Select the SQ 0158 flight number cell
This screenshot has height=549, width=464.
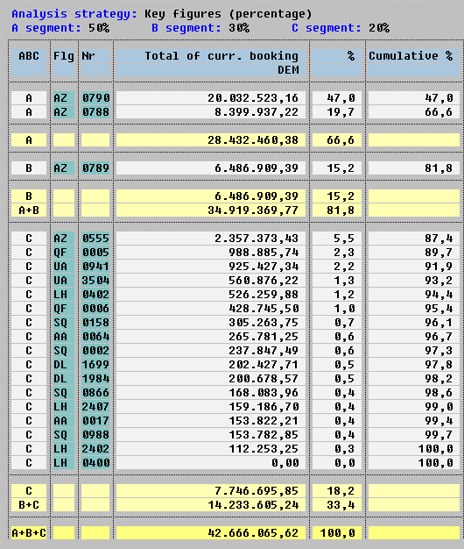[x=95, y=323]
